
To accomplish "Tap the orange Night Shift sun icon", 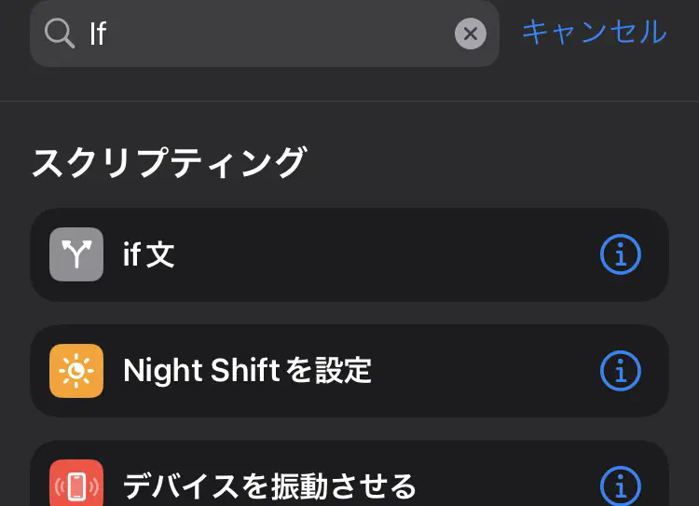I will (76, 371).
